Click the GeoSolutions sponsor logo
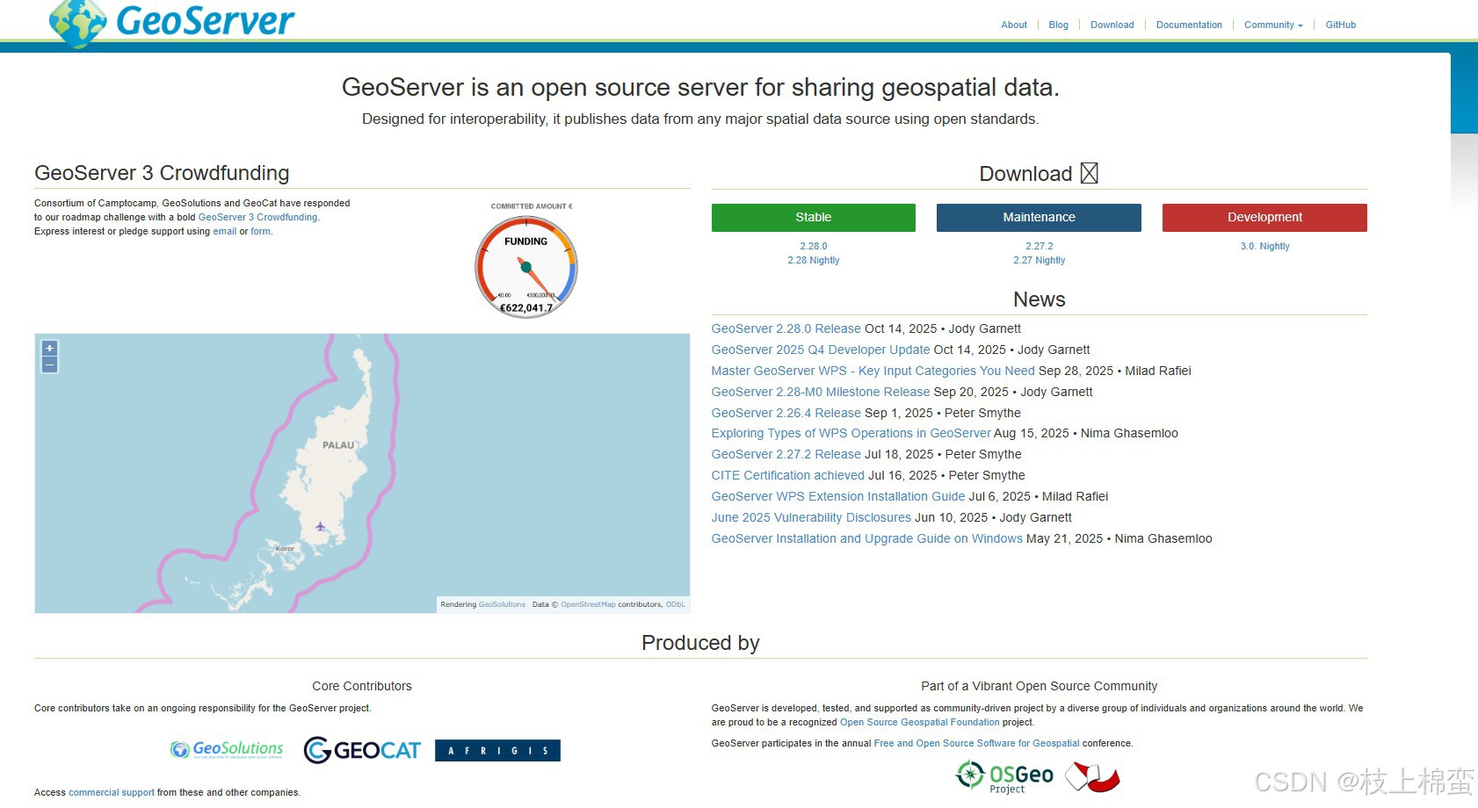Image resolution: width=1478 pixels, height=808 pixels. 227,750
